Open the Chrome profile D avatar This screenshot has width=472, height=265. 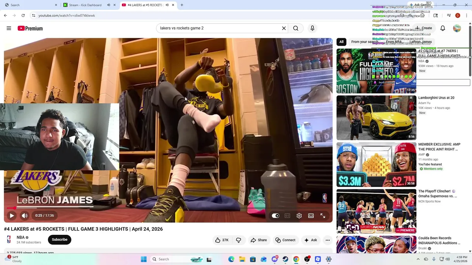(x=458, y=15)
